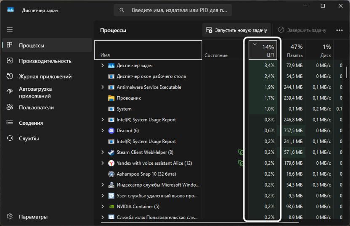Click the Discord process icon
This screenshot has height=226, width=350.
[111, 131]
